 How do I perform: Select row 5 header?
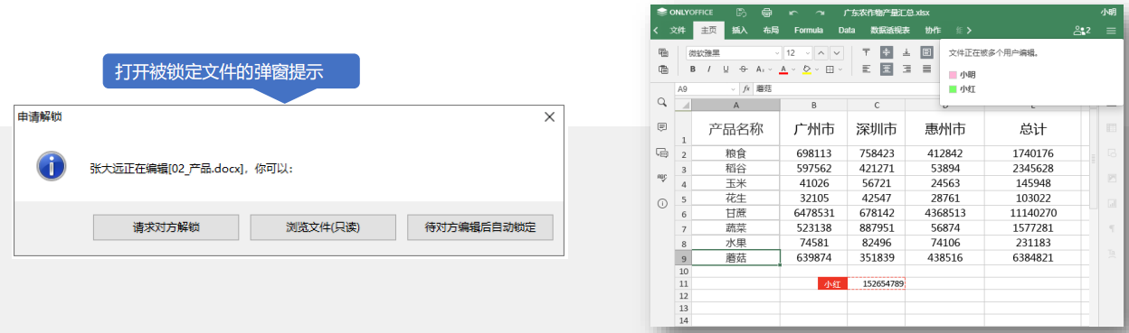tap(683, 199)
